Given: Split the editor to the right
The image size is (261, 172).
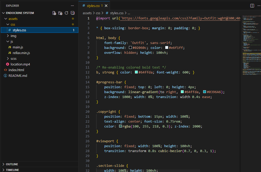Looking at the screenshot, I should coord(252,6).
